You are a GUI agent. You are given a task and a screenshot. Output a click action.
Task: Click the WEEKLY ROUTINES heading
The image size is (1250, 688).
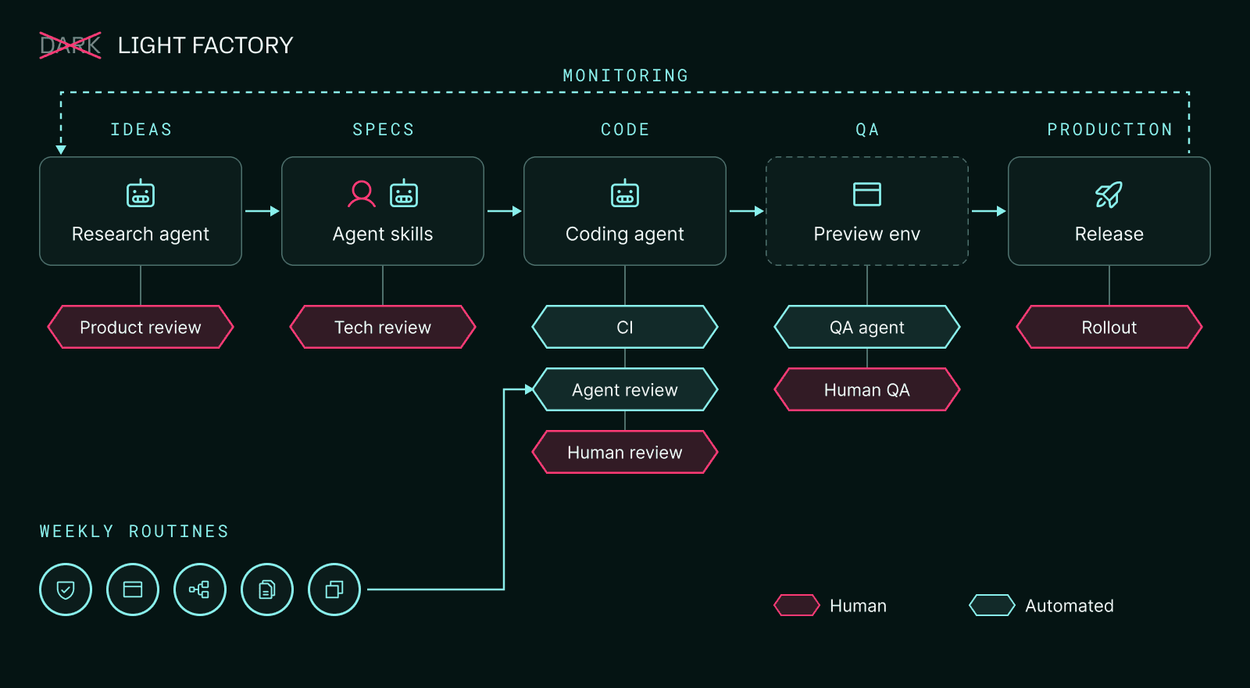click(x=134, y=532)
